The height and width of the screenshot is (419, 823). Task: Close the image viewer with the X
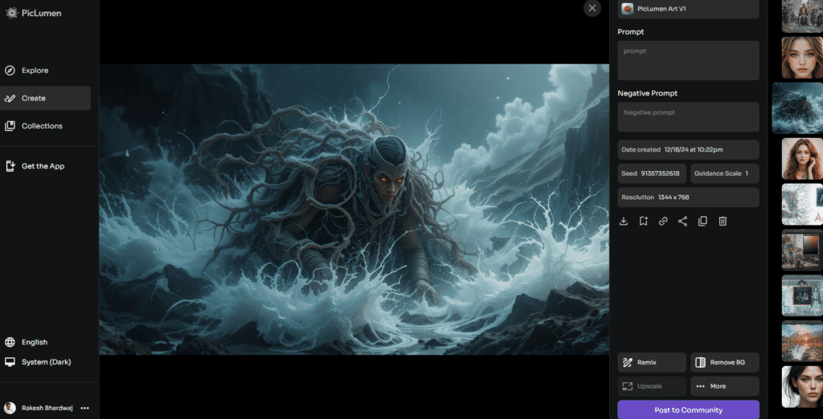[x=592, y=8]
